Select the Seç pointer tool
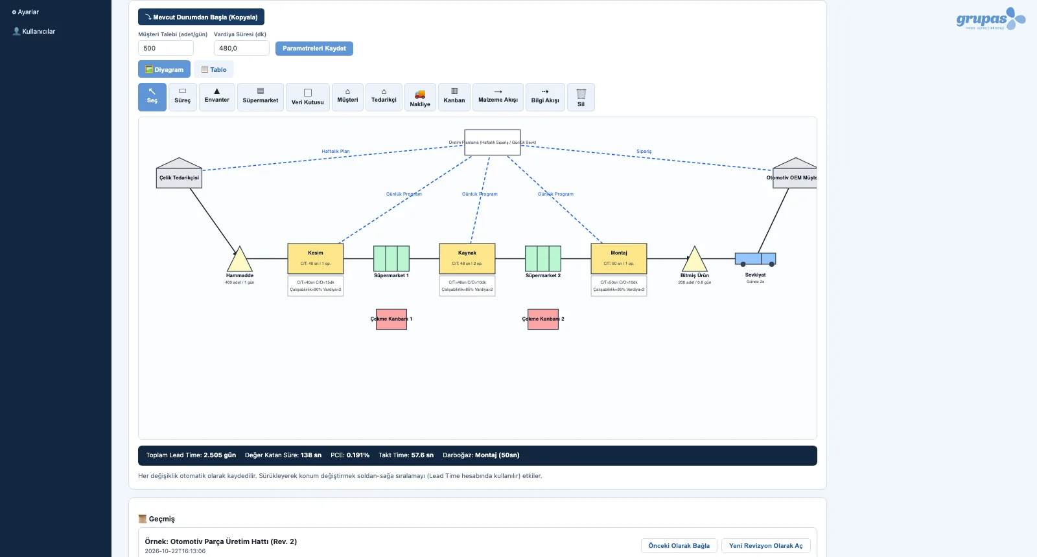 pyautogui.click(x=152, y=97)
